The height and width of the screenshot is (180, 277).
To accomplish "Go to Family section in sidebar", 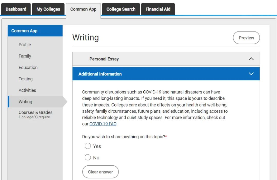I will pos(25,56).
